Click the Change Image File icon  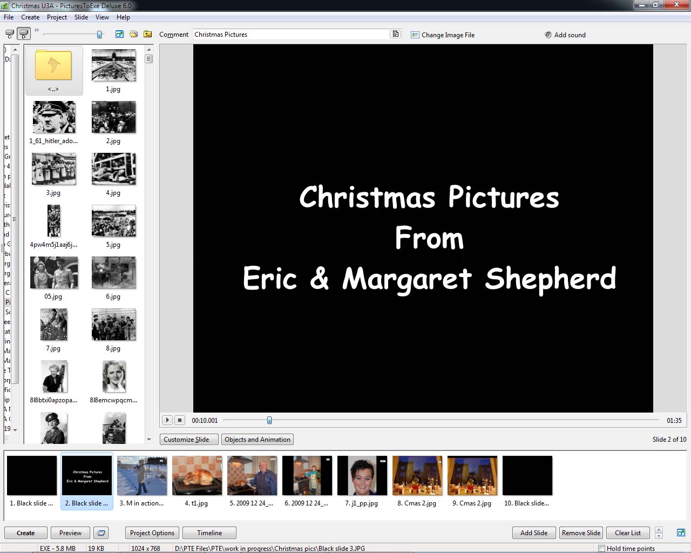415,35
